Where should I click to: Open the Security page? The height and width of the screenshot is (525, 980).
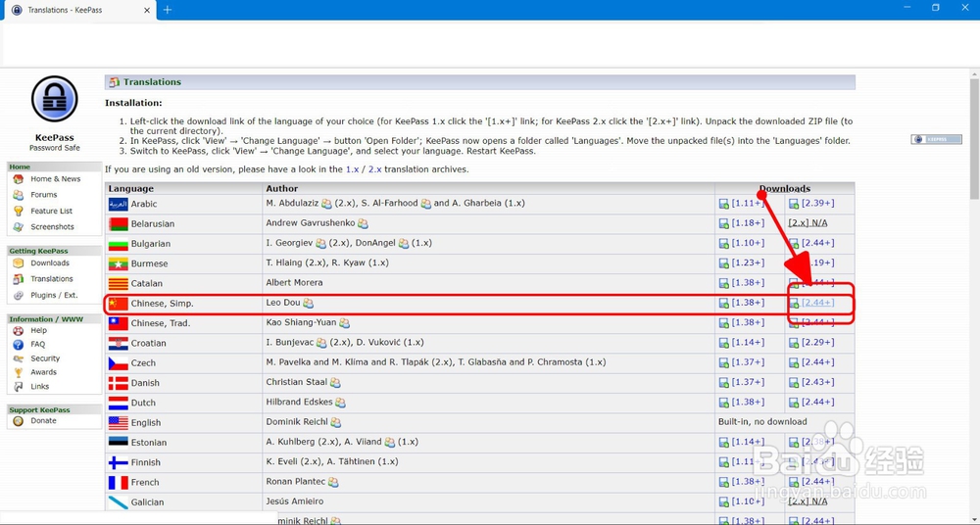click(45, 358)
